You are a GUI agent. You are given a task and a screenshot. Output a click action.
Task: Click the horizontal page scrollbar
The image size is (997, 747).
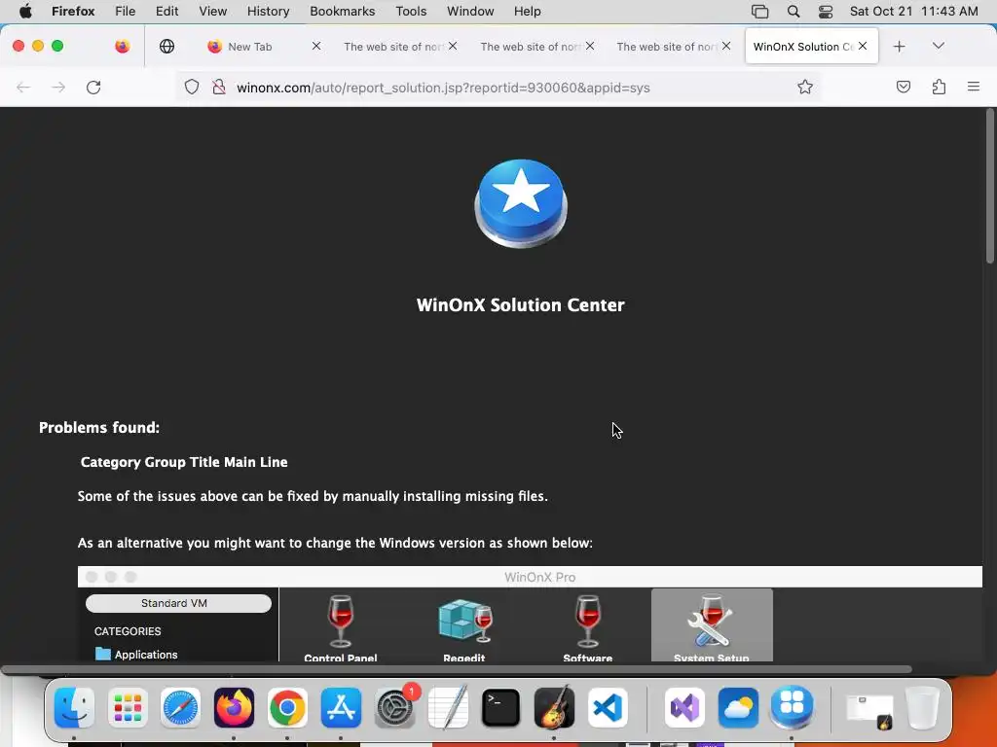pos(456,669)
